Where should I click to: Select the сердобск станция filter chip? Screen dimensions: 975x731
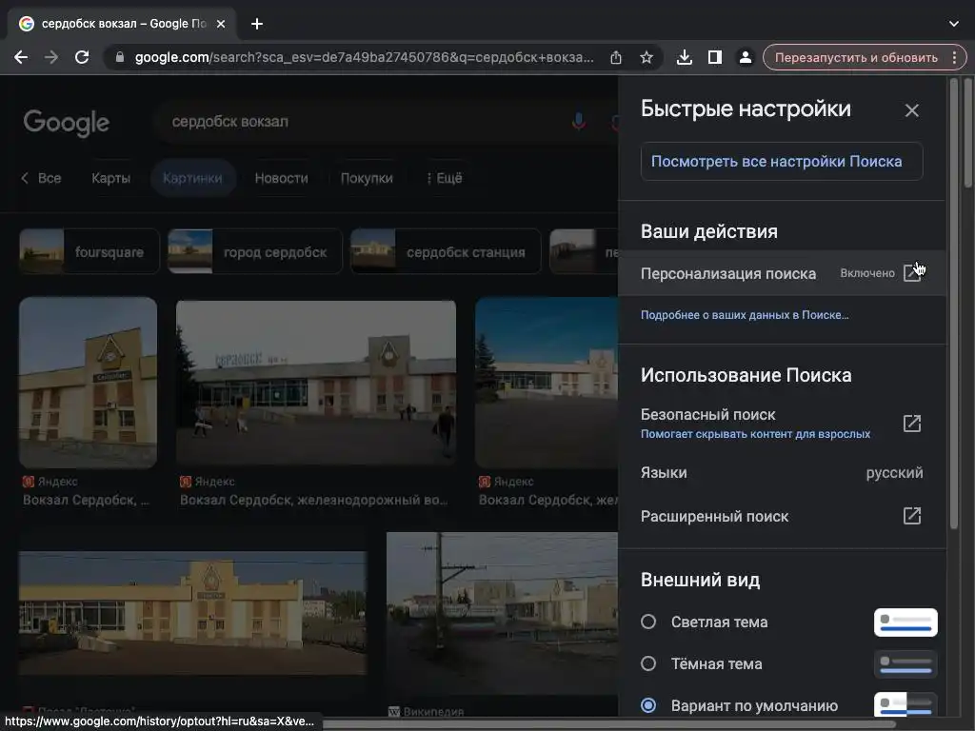[446, 251]
